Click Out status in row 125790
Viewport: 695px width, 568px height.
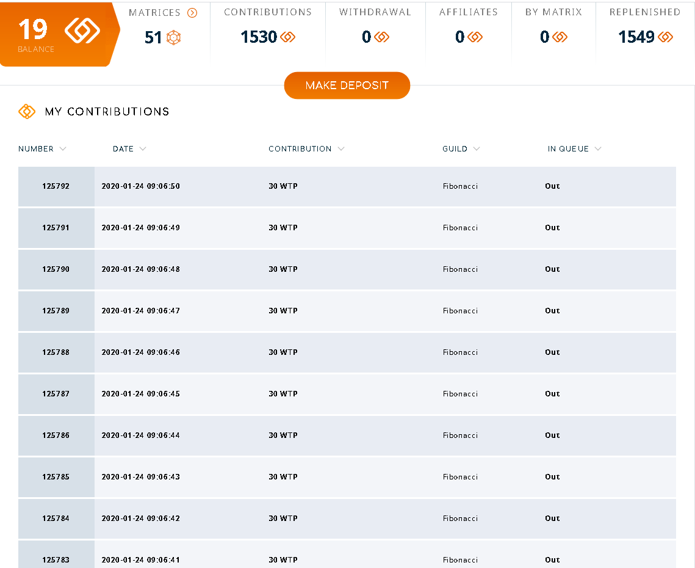552,269
